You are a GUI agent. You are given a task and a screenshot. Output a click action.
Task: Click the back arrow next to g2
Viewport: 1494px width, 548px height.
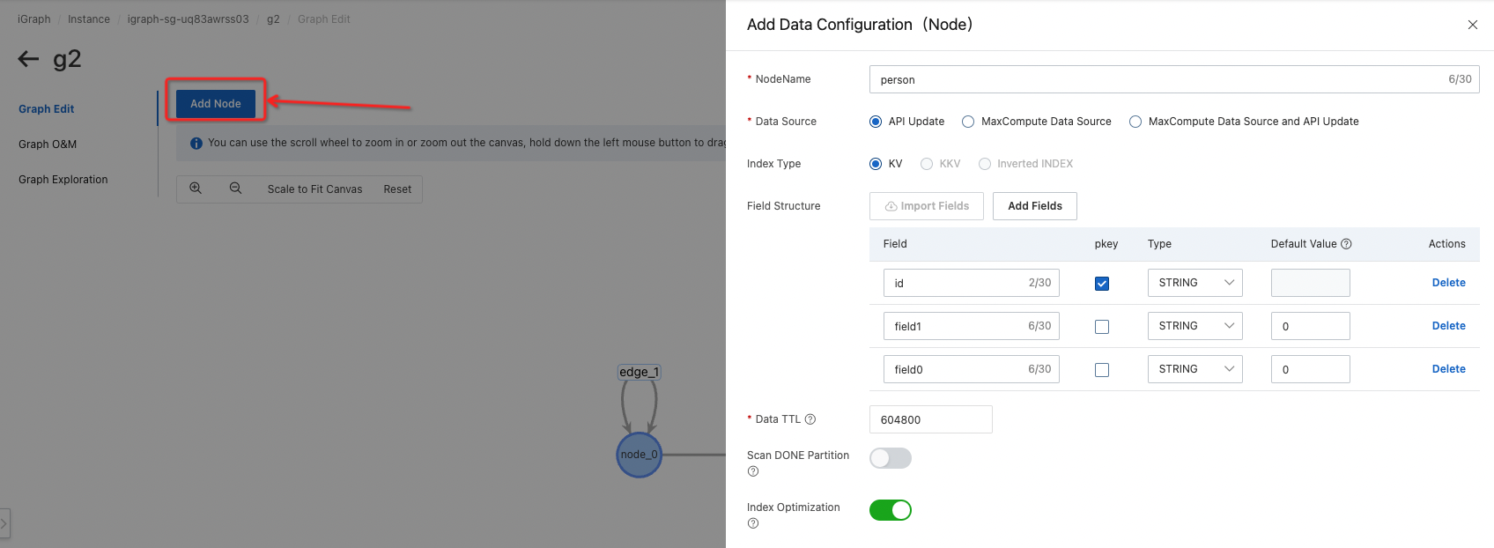tap(28, 59)
